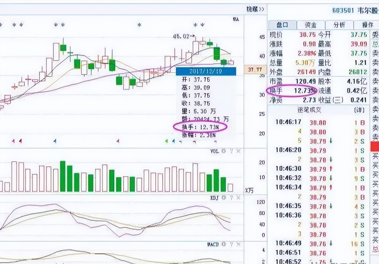
Task: Click the 37.77 price label on axis
Action: 255,69
